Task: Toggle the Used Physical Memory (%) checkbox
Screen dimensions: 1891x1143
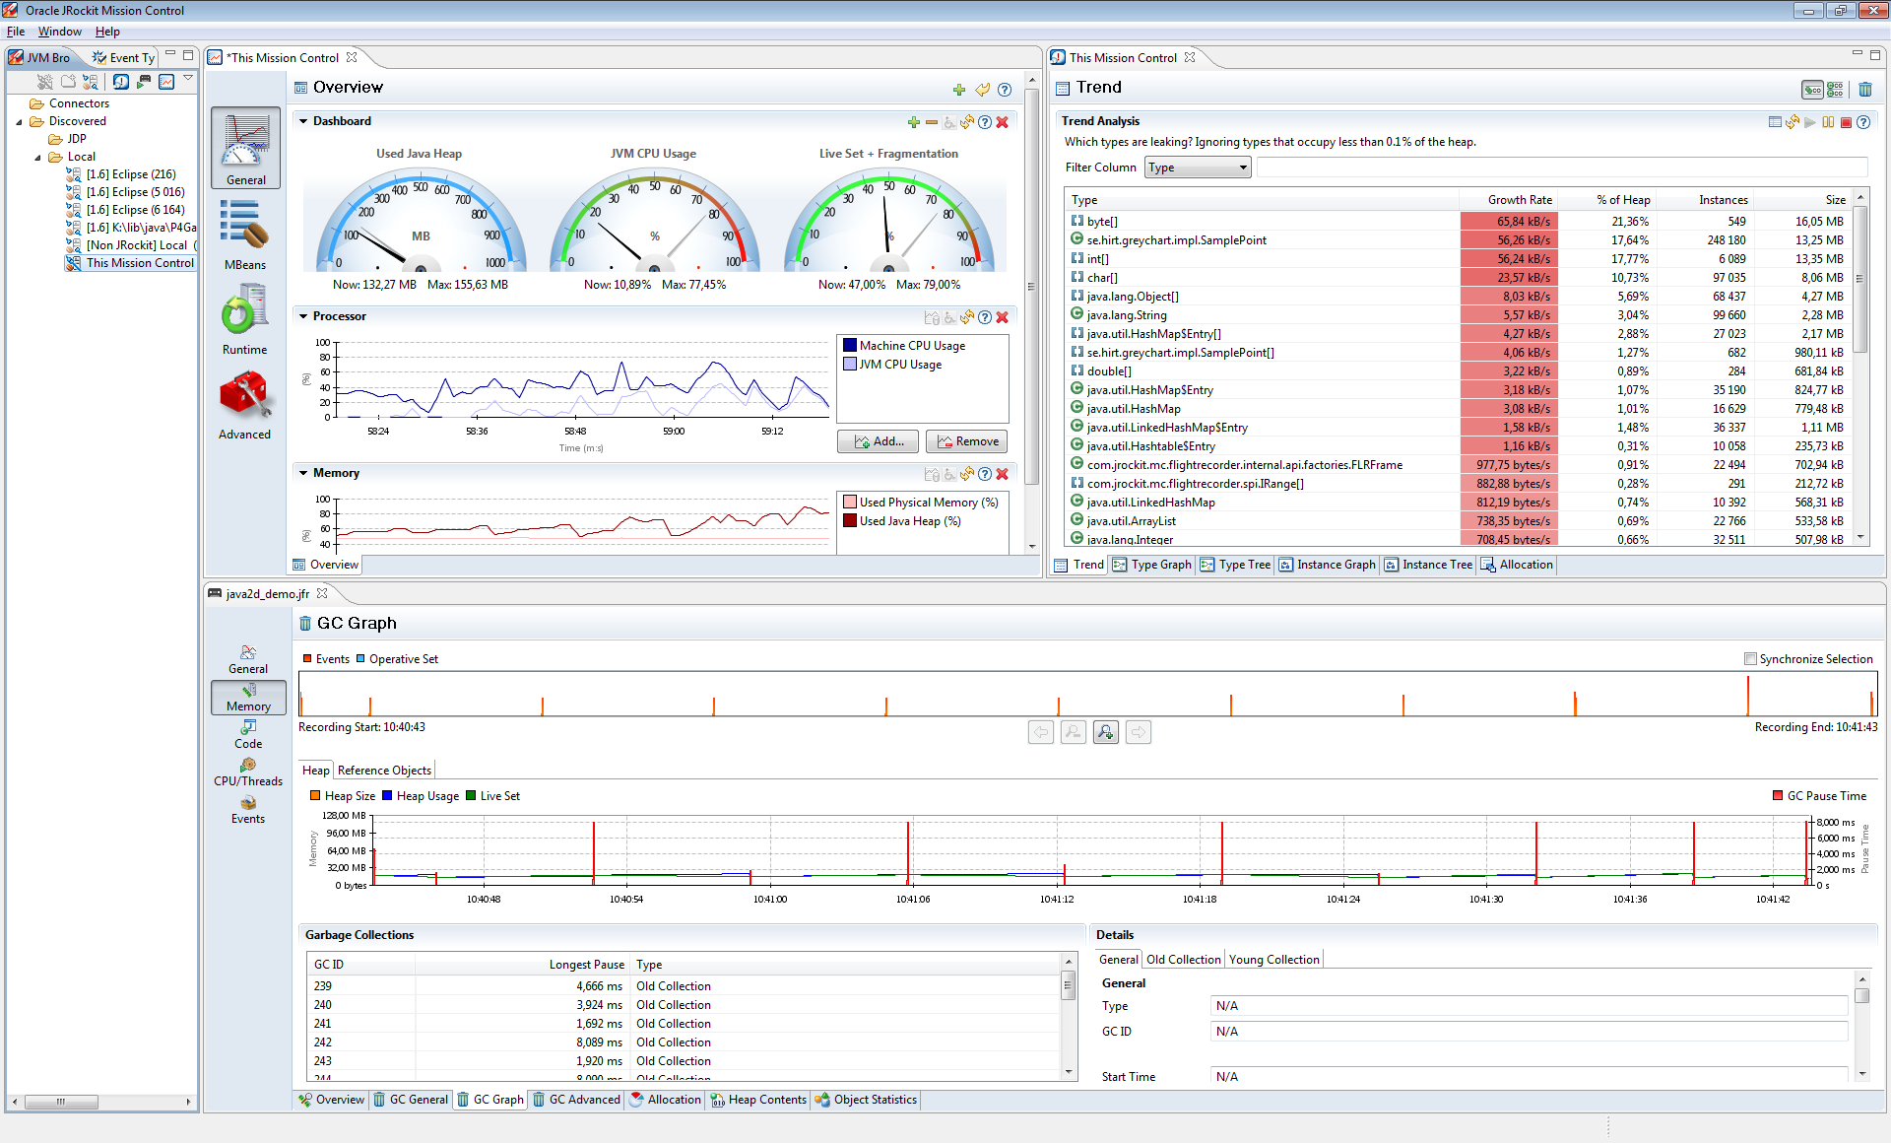Action: click(x=849, y=503)
